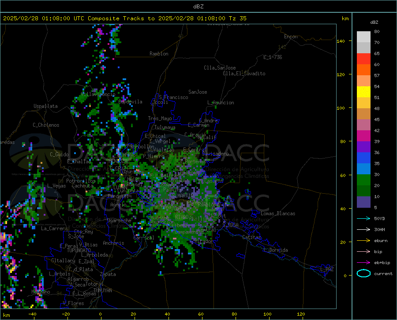Pick the orange-red 57-60 dBZ swatch

pos(363,70)
